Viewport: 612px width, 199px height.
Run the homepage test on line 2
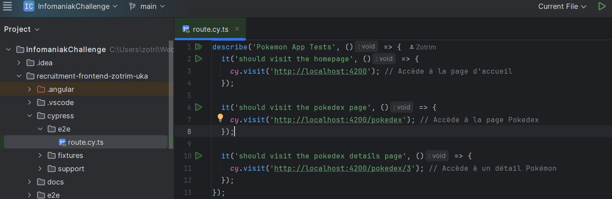pos(198,59)
